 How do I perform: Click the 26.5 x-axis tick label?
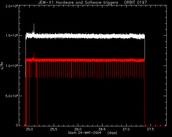point(102,129)
